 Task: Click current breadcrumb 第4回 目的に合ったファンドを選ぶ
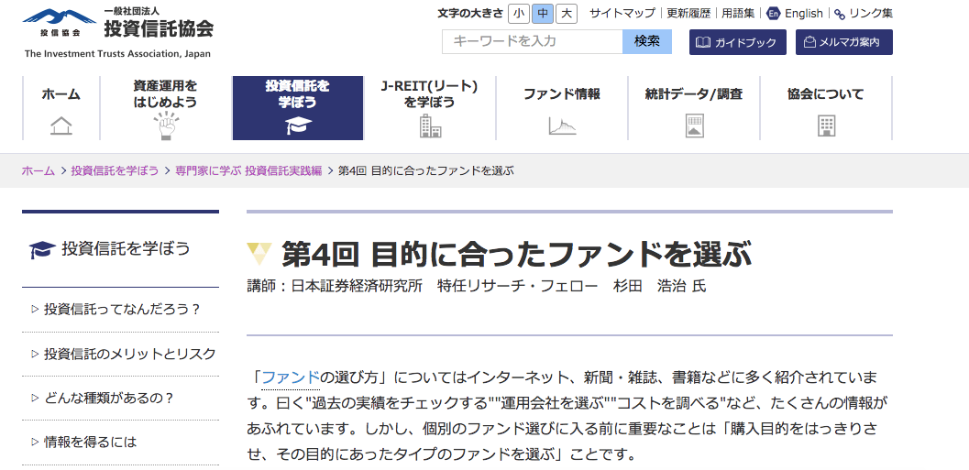pos(426,171)
